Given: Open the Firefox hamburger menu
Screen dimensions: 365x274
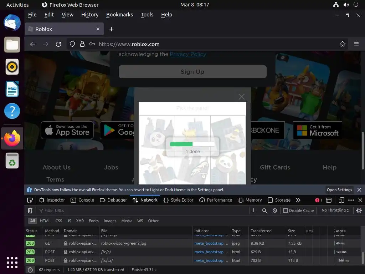Looking at the screenshot, I should pyautogui.click(x=356, y=44).
